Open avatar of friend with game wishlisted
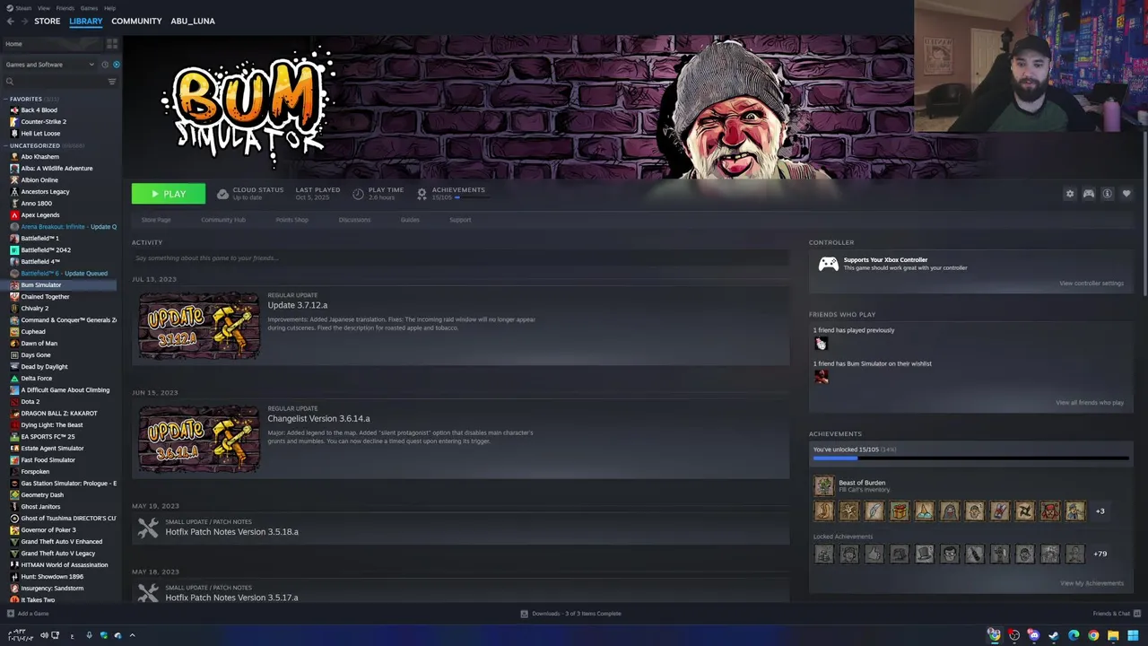1148x646 pixels. (x=821, y=377)
